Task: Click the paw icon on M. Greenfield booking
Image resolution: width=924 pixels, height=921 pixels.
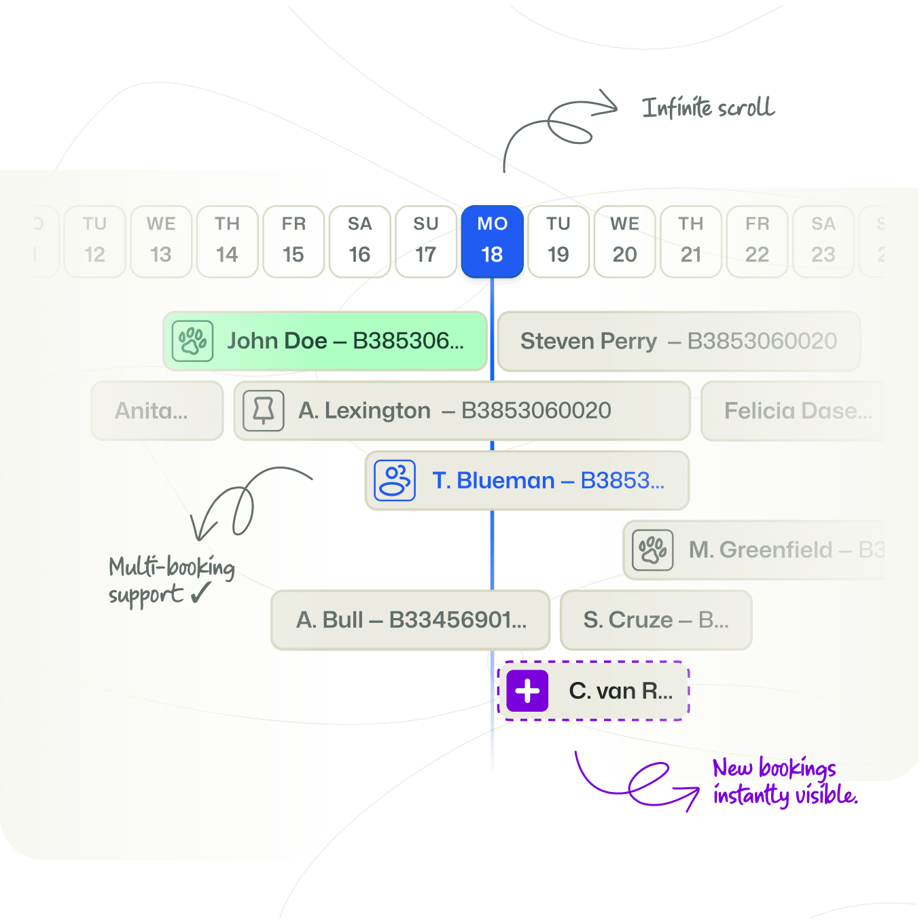Action: point(653,550)
